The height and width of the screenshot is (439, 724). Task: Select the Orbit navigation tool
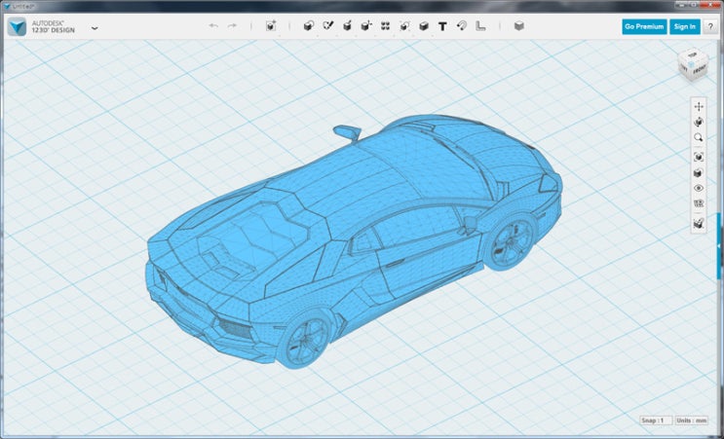tap(699, 123)
